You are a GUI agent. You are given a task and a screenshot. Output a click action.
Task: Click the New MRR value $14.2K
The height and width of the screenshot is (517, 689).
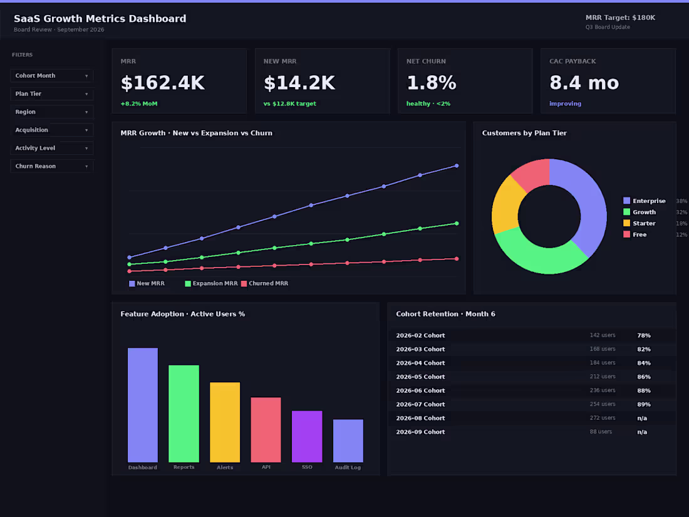point(299,83)
